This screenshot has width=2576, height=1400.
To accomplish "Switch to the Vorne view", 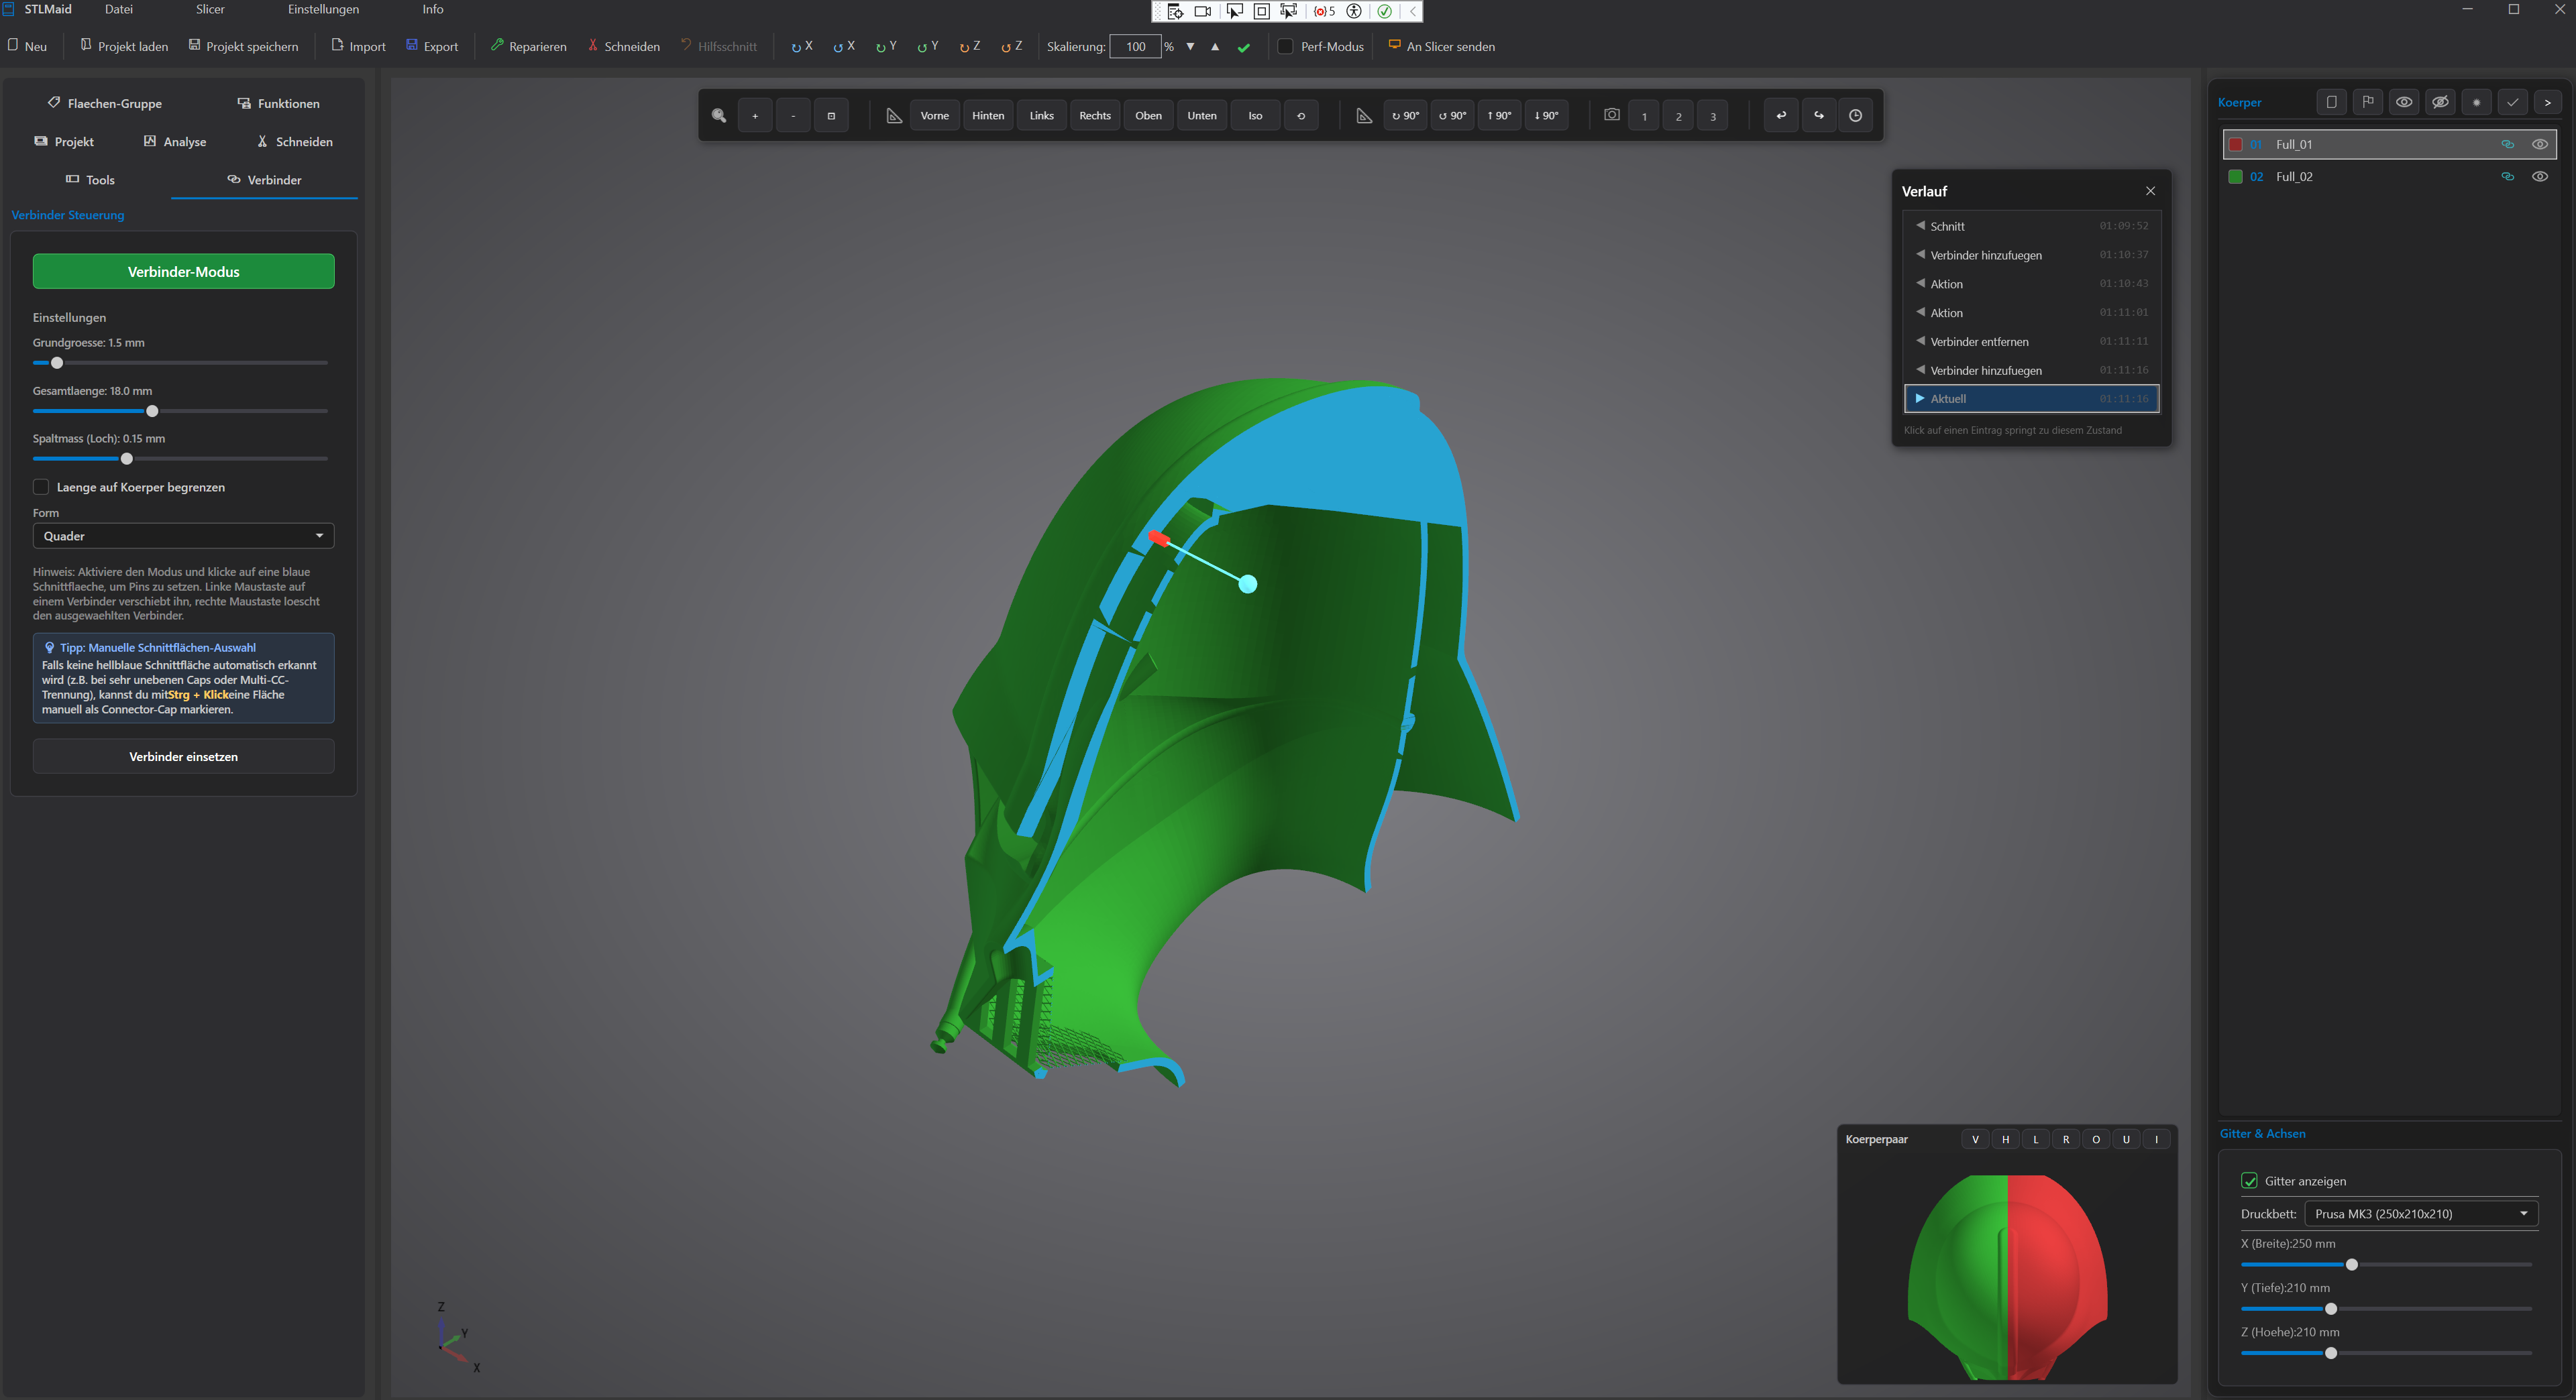I will coord(935,116).
